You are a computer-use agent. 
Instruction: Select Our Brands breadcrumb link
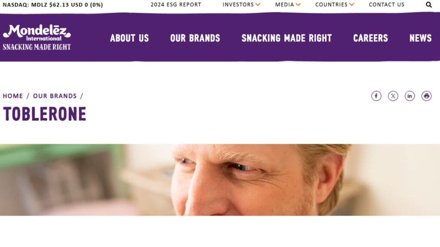(x=55, y=96)
